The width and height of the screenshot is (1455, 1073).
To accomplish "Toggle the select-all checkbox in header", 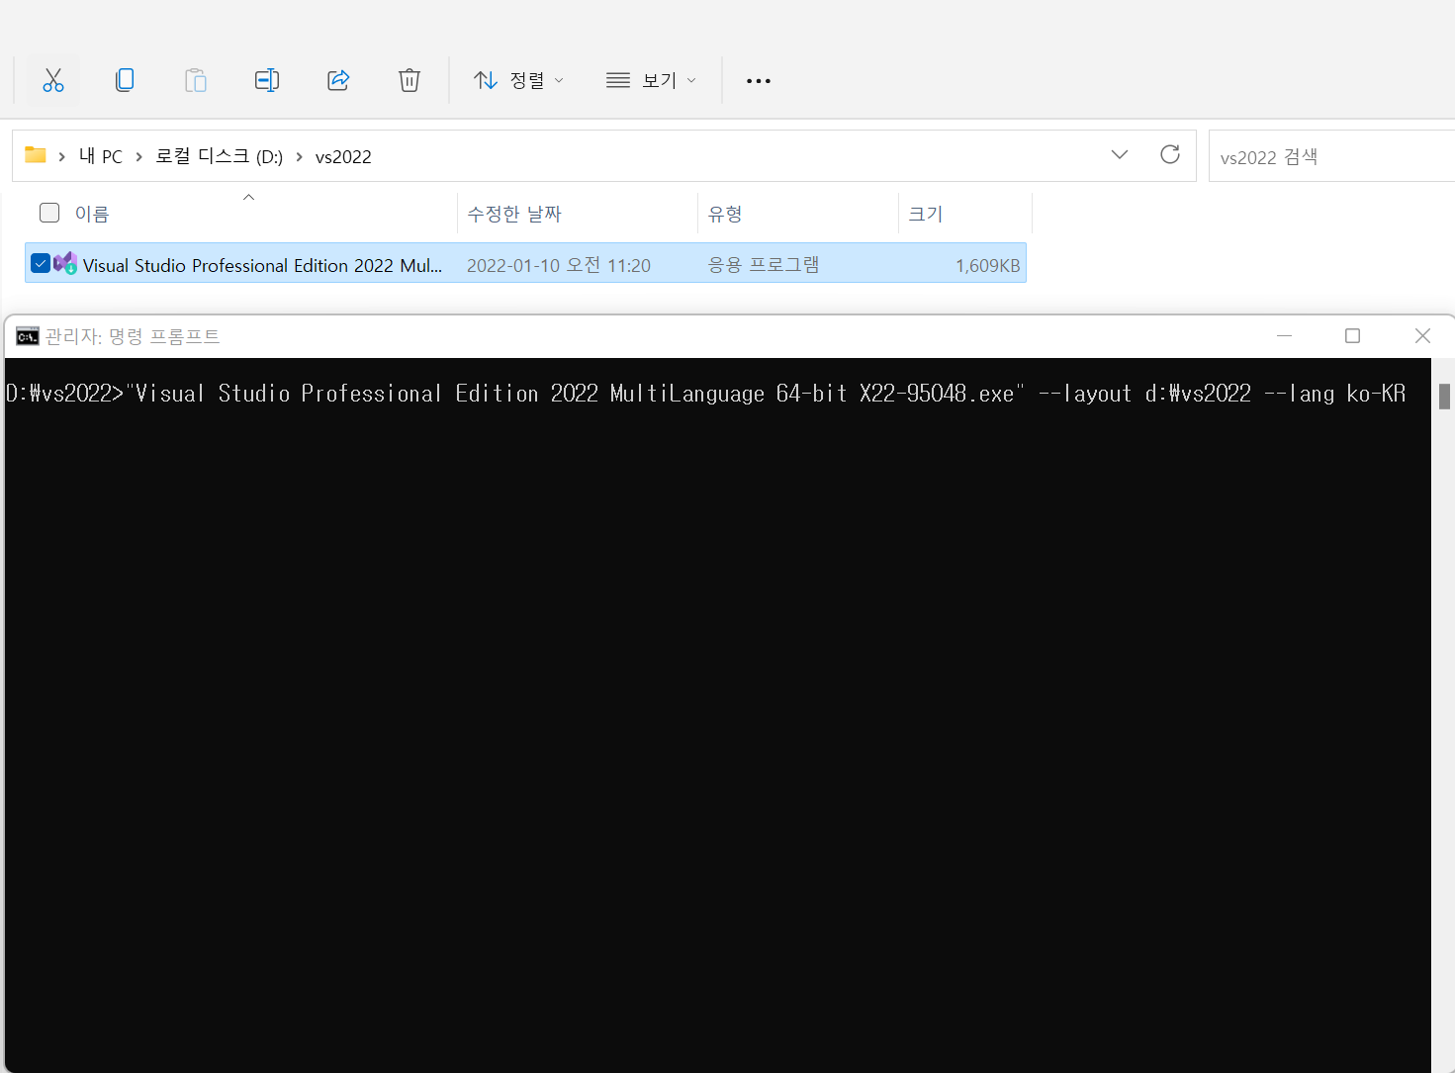I will [x=49, y=213].
